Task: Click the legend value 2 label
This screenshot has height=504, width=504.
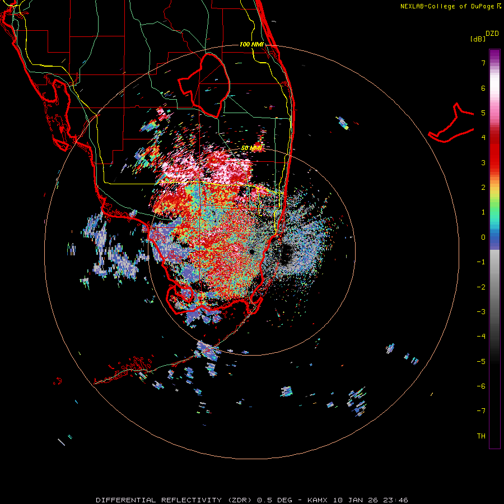Action: point(483,188)
